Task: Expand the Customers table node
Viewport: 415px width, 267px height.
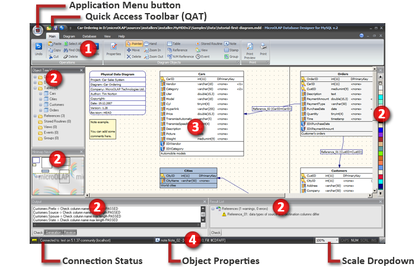Action: click(x=40, y=104)
